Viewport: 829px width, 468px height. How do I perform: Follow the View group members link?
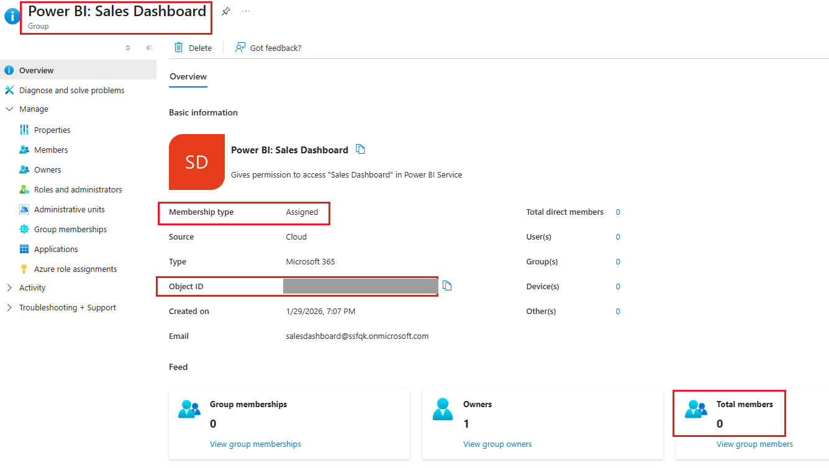click(x=754, y=444)
